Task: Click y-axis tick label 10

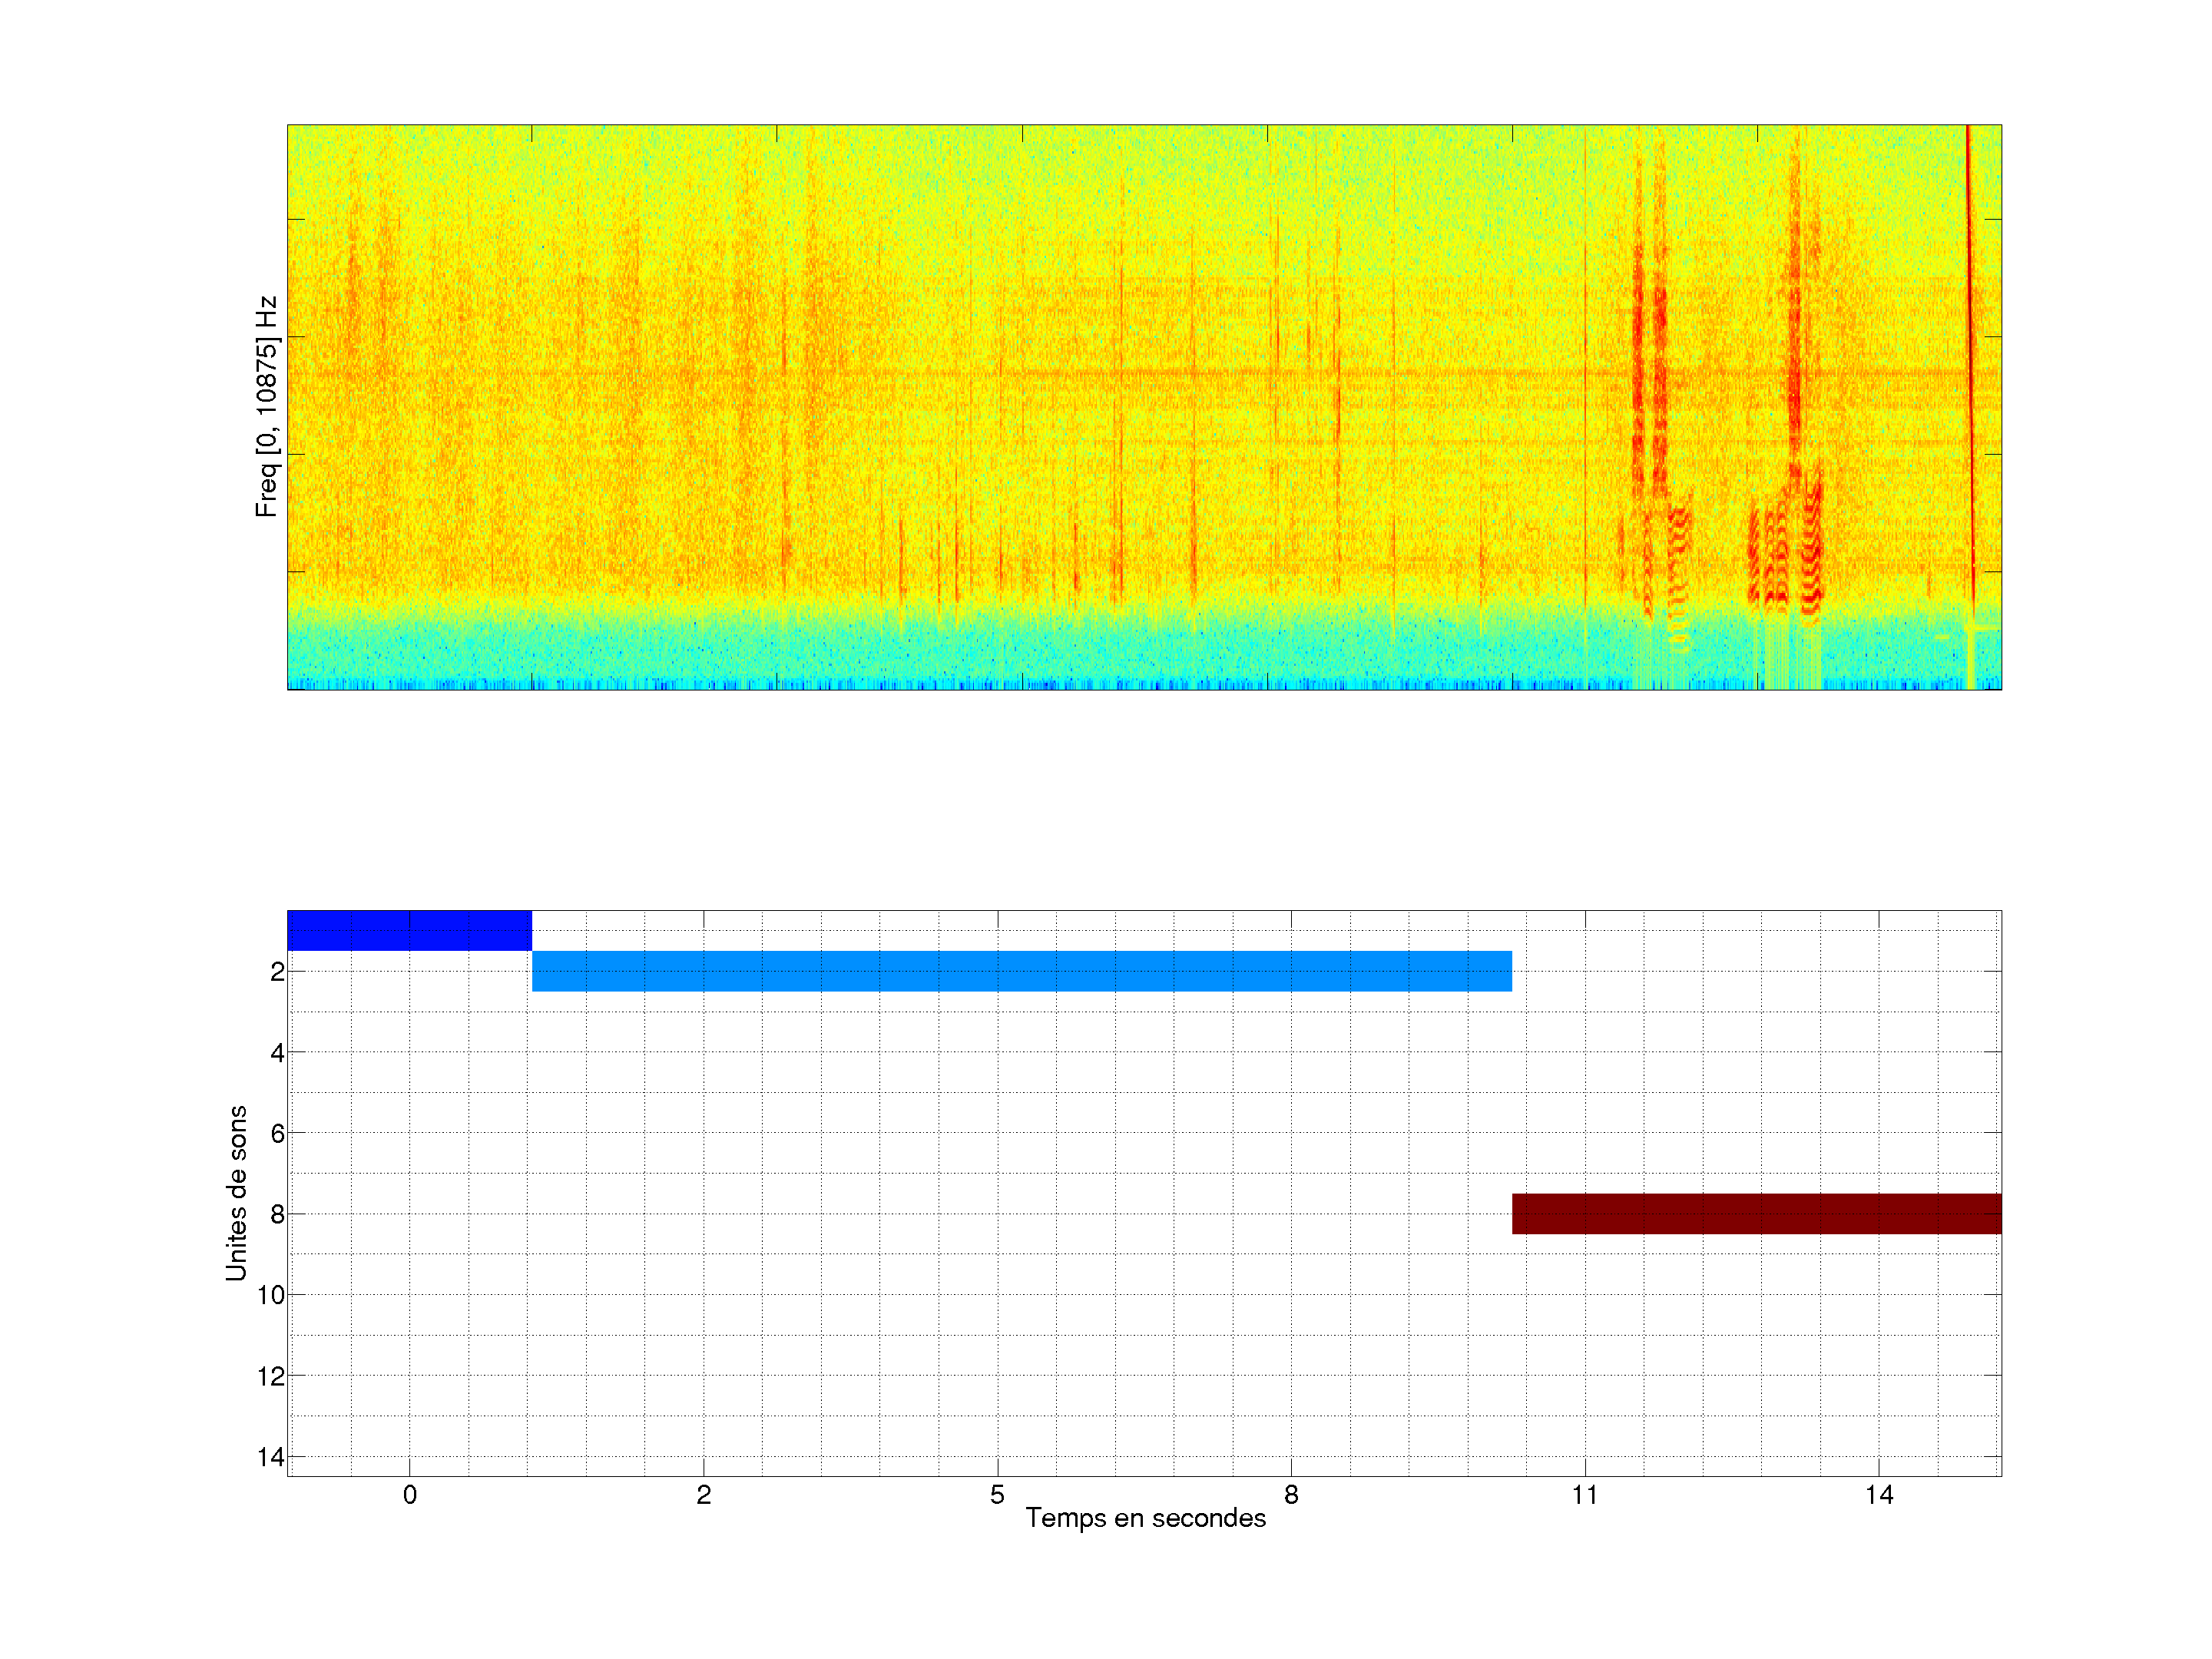Action: 271,1295
